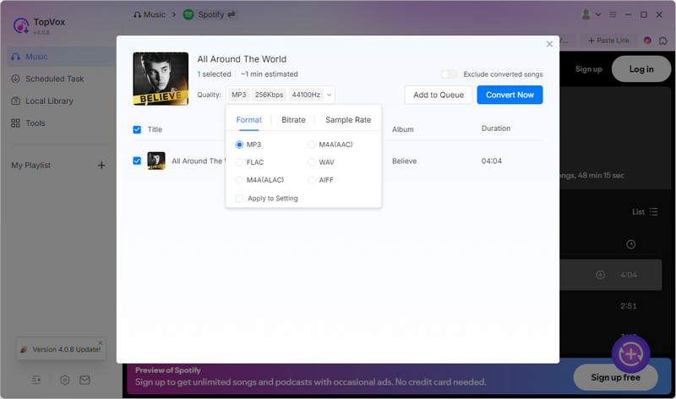Click the MP3 quality chip
The height and width of the screenshot is (399, 676).
pyautogui.click(x=239, y=95)
